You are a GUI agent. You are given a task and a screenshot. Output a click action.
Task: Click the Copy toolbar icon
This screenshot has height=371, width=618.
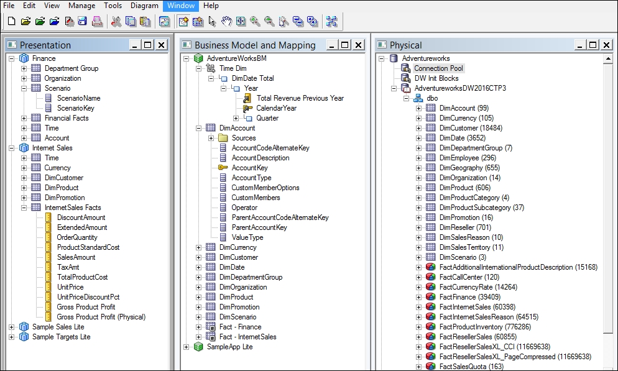(x=131, y=21)
